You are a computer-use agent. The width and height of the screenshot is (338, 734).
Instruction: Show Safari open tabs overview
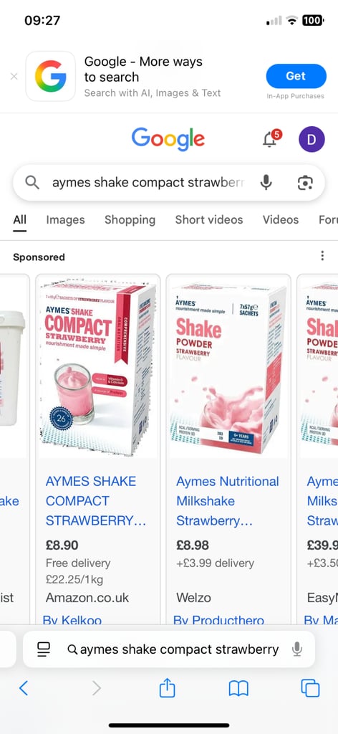click(310, 688)
